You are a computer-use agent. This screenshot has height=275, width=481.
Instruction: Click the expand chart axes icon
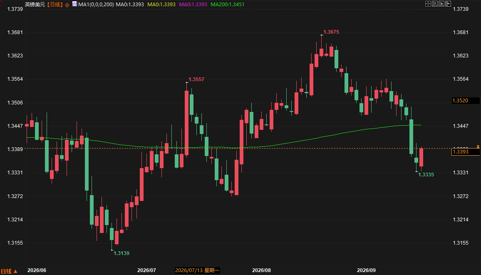pyautogui.click(x=441, y=4)
